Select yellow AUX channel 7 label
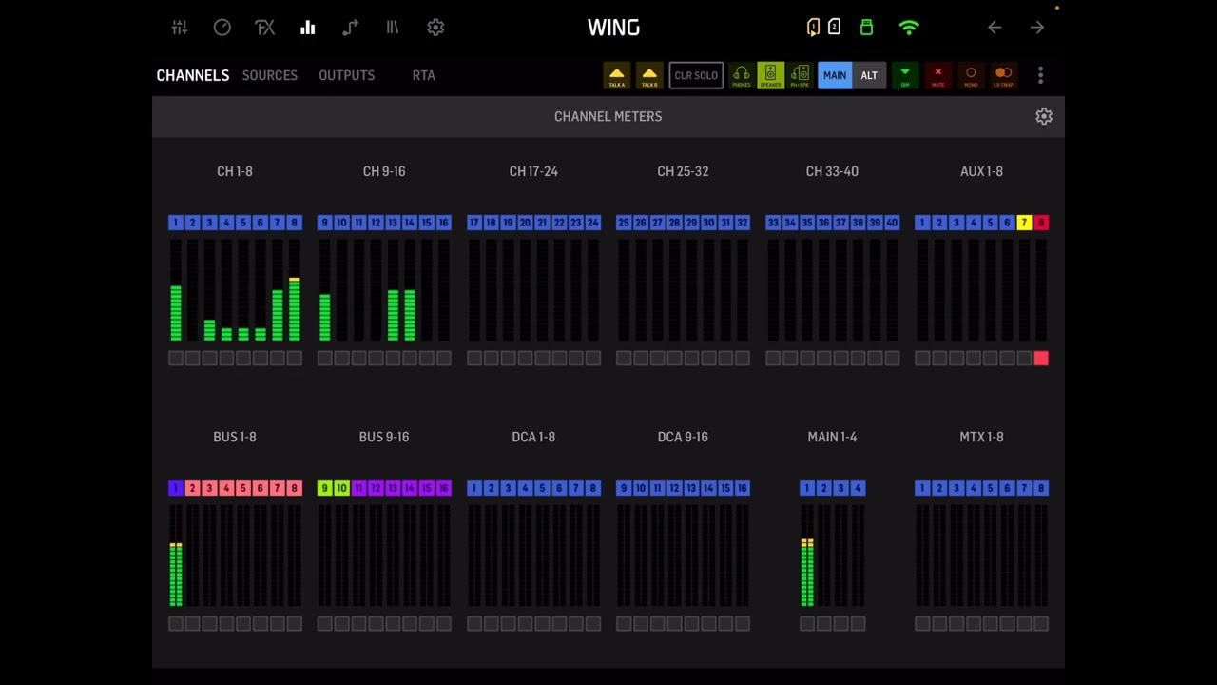Viewport: 1217px width, 685px height. 1024,223
